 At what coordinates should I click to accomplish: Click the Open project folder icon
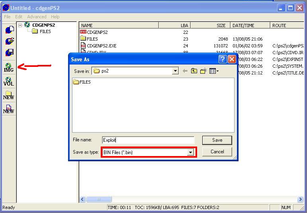pos(9,41)
